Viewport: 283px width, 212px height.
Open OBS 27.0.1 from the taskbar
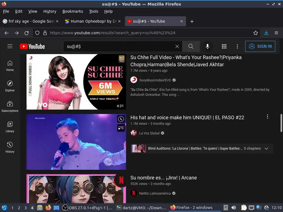pyautogui.click(x=87, y=208)
